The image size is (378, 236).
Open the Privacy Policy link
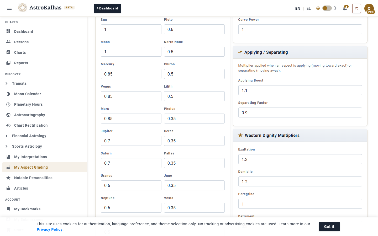(x=50, y=229)
